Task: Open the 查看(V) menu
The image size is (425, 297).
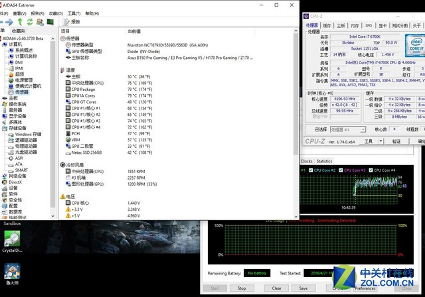Action: (x=19, y=13)
